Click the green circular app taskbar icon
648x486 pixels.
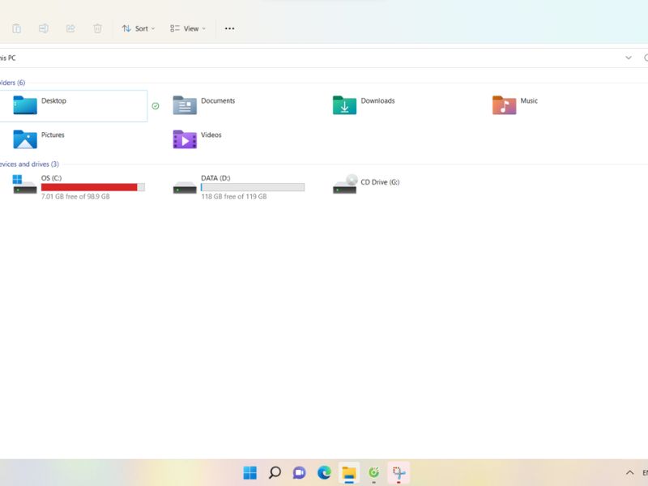point(373,472)
